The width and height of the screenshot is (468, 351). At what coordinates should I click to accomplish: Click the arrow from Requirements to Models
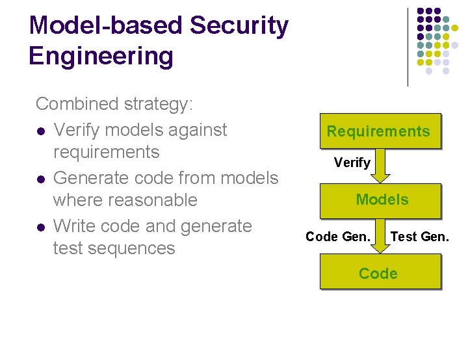[x=380, y=166]
